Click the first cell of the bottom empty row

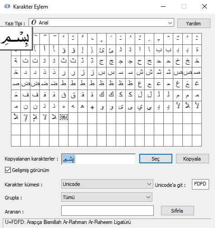coord(16,141)
